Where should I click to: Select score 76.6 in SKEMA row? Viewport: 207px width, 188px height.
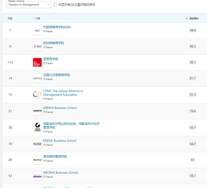click(193, 111)
